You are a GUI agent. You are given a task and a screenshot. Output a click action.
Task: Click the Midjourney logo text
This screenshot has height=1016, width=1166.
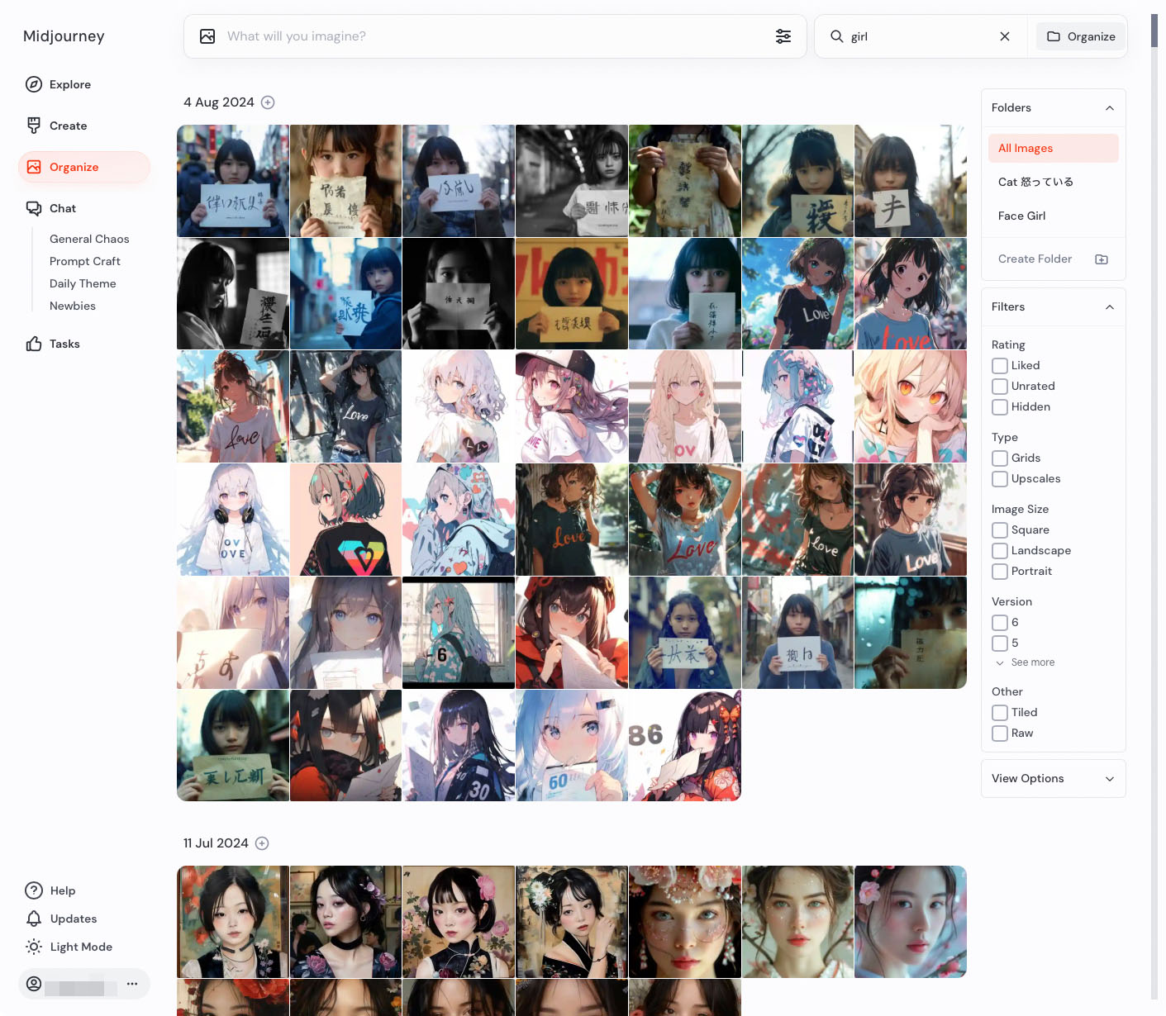coord(64,36)
